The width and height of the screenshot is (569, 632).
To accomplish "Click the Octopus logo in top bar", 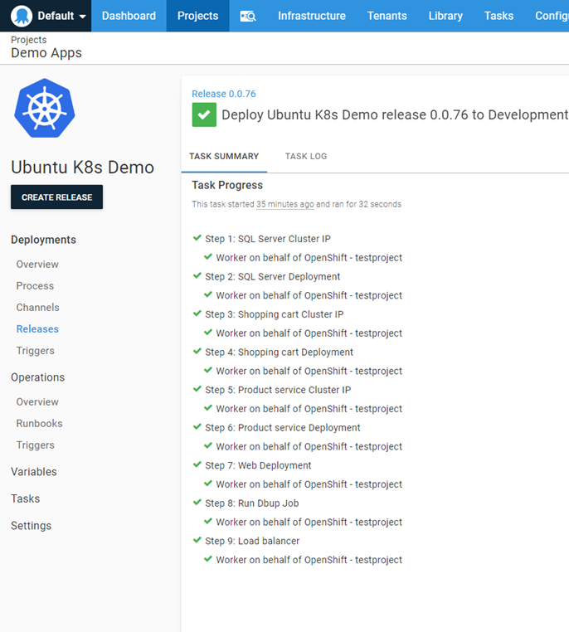I will pyautogui.click(x=22, y=16).
